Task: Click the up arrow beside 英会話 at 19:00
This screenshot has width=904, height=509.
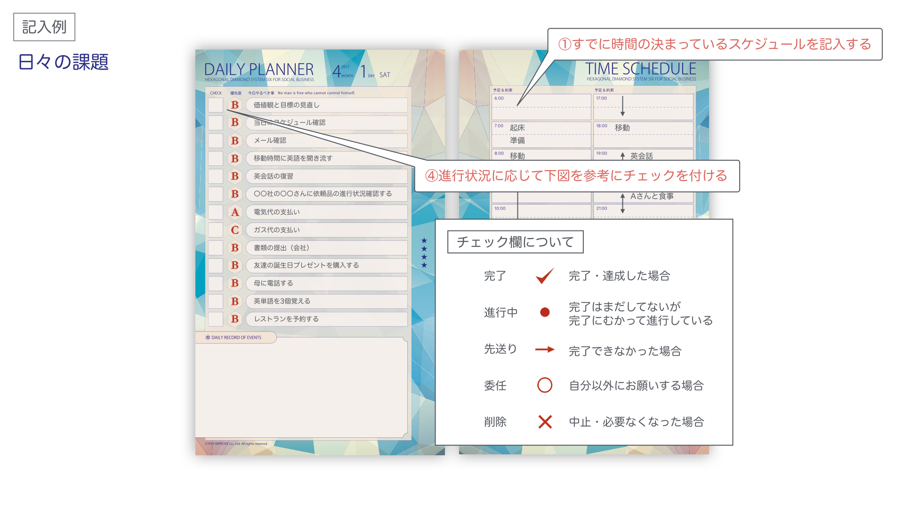Action: point(622,156)
